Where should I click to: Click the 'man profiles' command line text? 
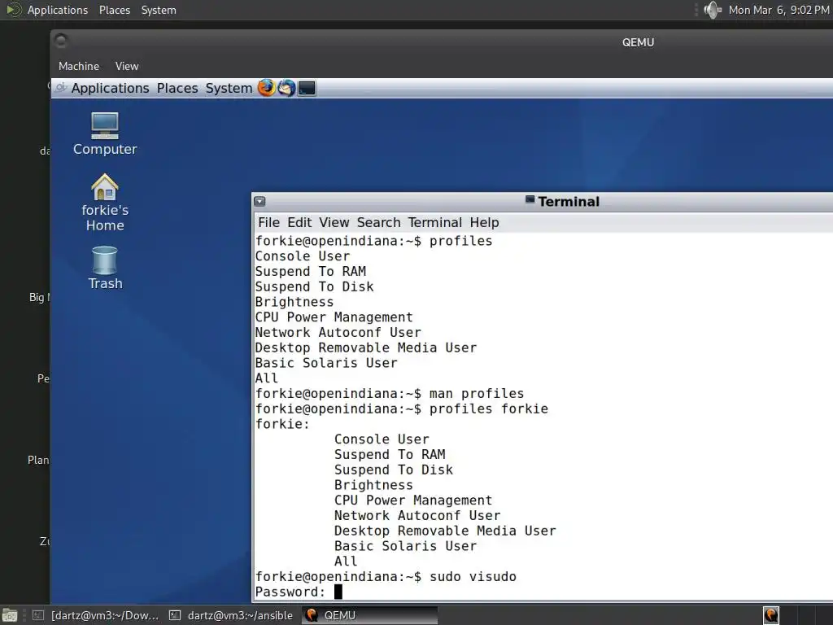(x=477, y=394)
